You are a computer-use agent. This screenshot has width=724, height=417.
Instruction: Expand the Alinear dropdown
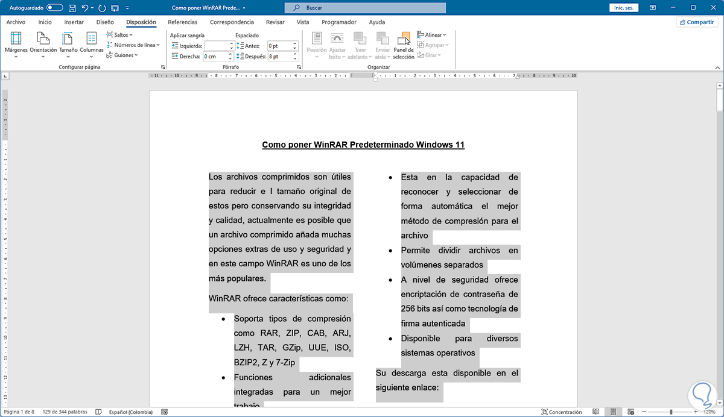[x=431, y=35]
